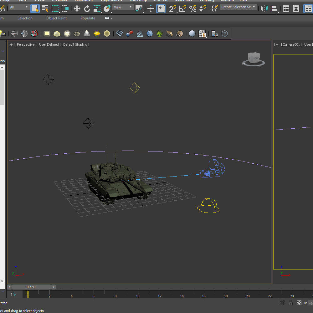Click the blue fur ball icon

click(x=150, y=33)
